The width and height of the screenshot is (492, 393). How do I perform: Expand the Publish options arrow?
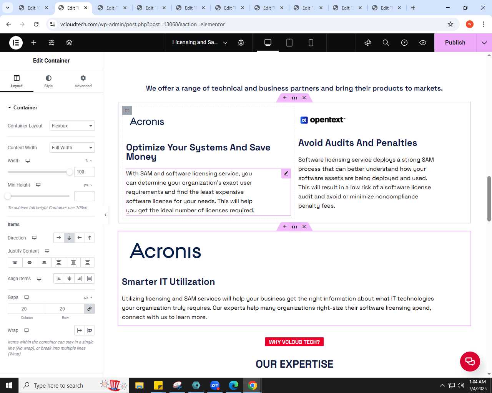484,43
